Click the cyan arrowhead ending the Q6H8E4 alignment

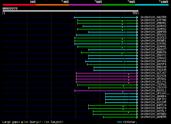click(x=137, y=97)
